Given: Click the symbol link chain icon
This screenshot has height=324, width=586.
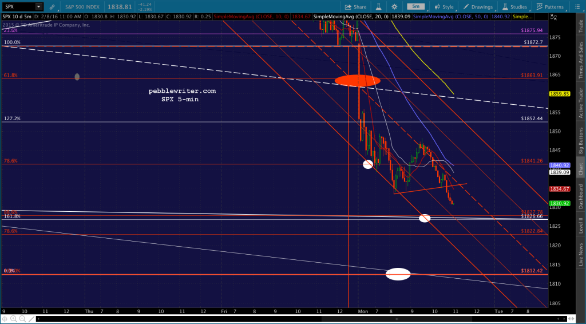Looking at the screenshot, I should click(x=52, y=7).
